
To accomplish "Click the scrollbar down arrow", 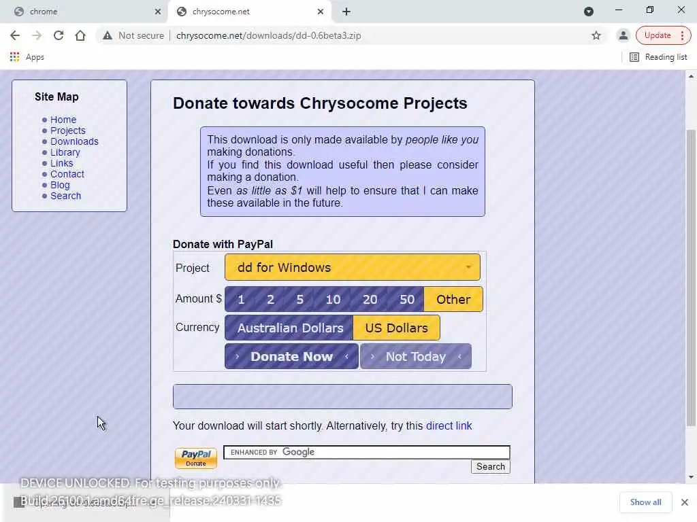I will click(x=691, y=477).
